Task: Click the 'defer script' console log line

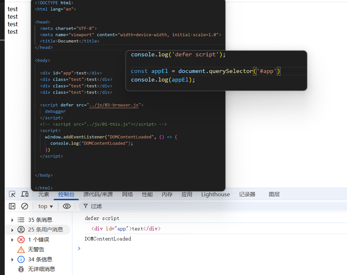Action: pos(102,219)
